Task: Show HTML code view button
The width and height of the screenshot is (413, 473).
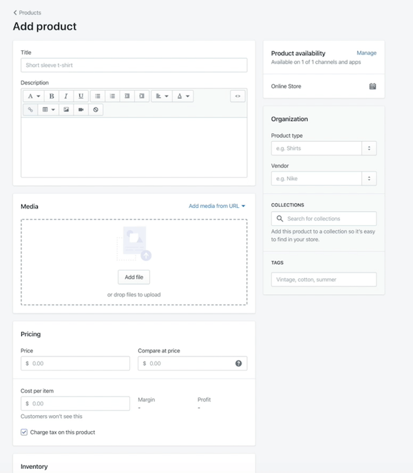Action: [x=237, y=96]
